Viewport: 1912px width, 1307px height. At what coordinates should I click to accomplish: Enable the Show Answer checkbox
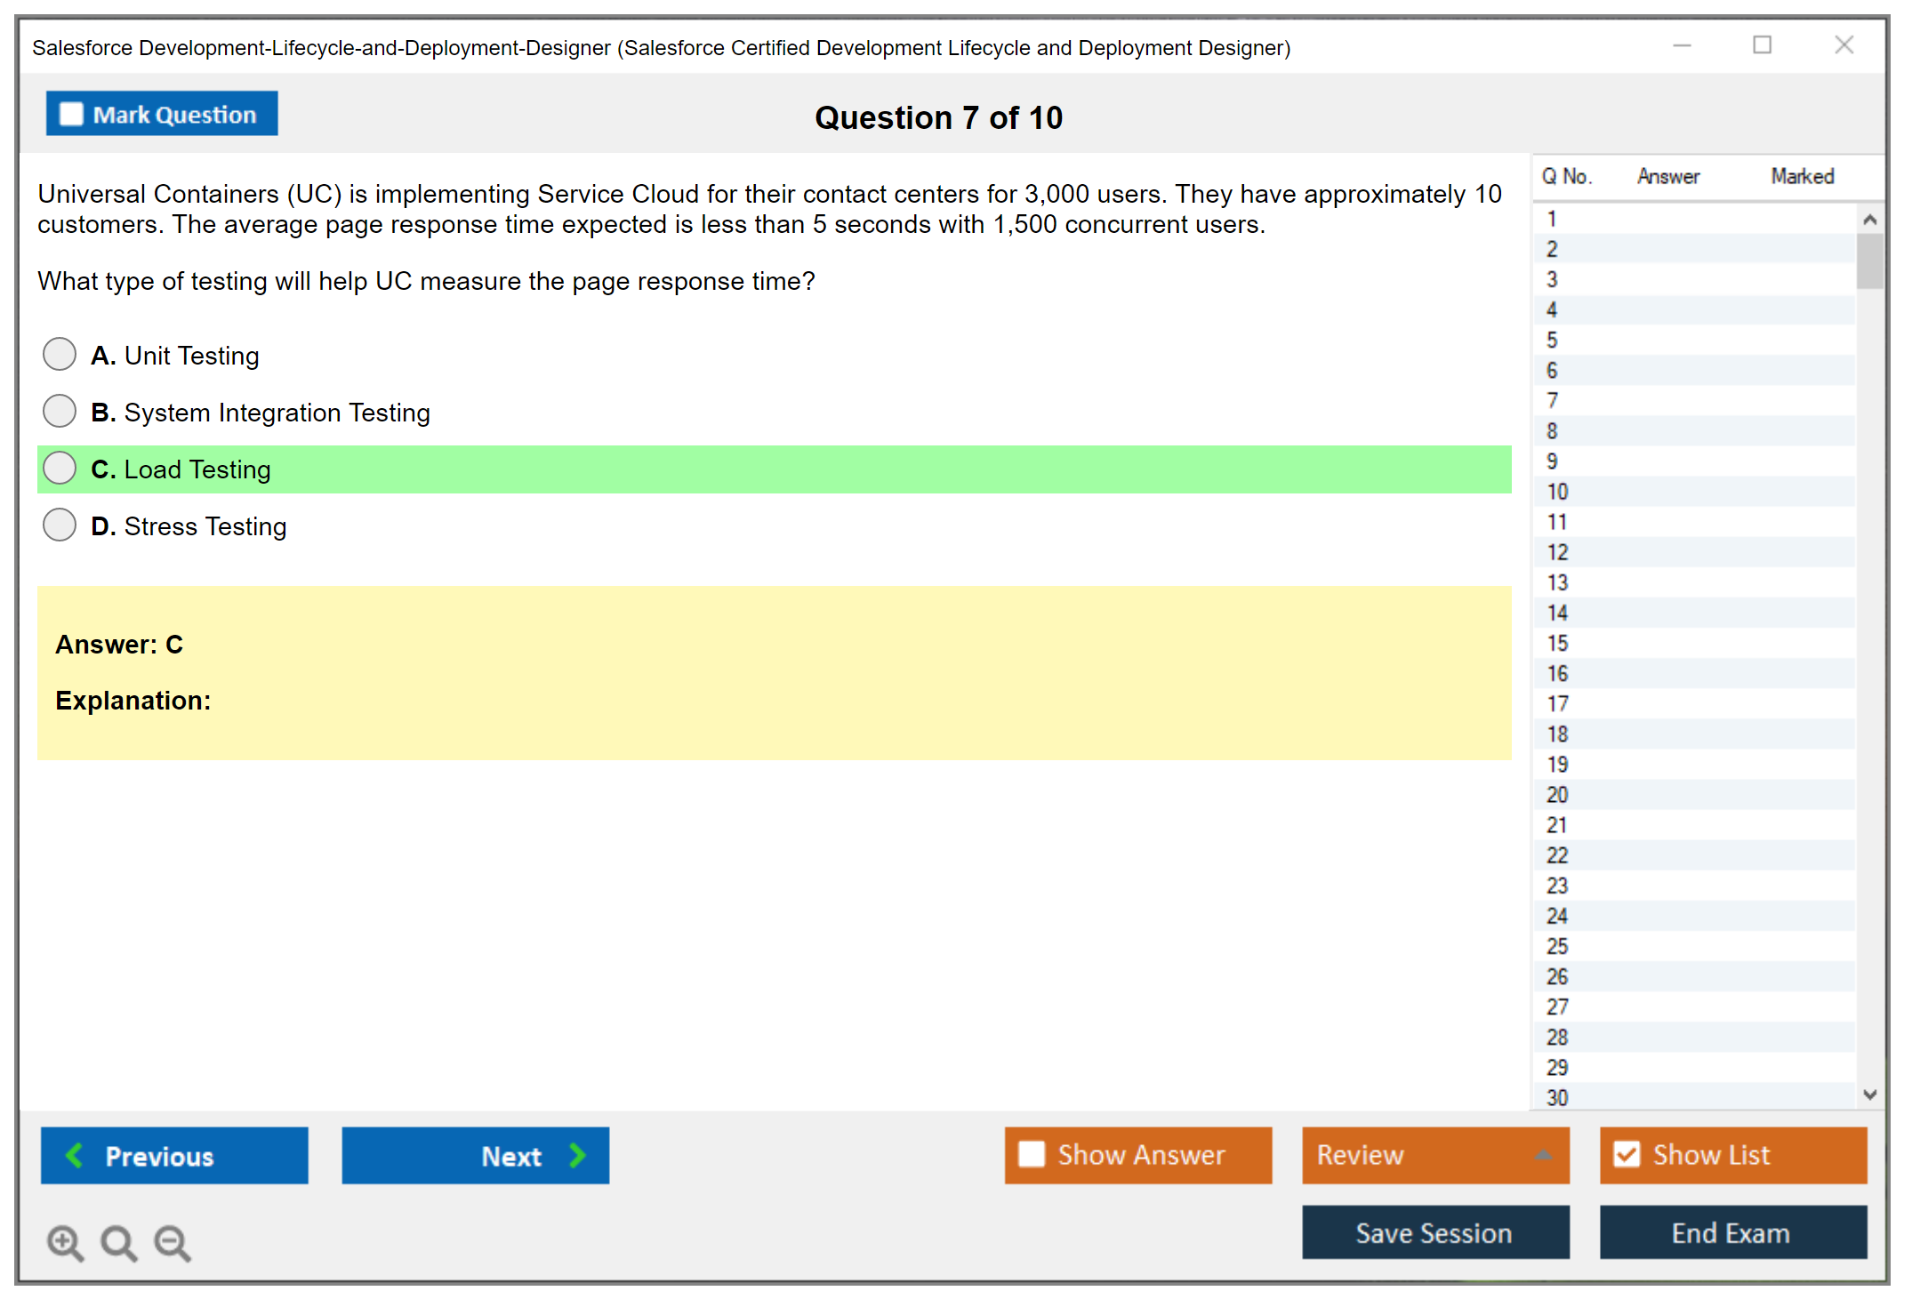point(1032,1154)
